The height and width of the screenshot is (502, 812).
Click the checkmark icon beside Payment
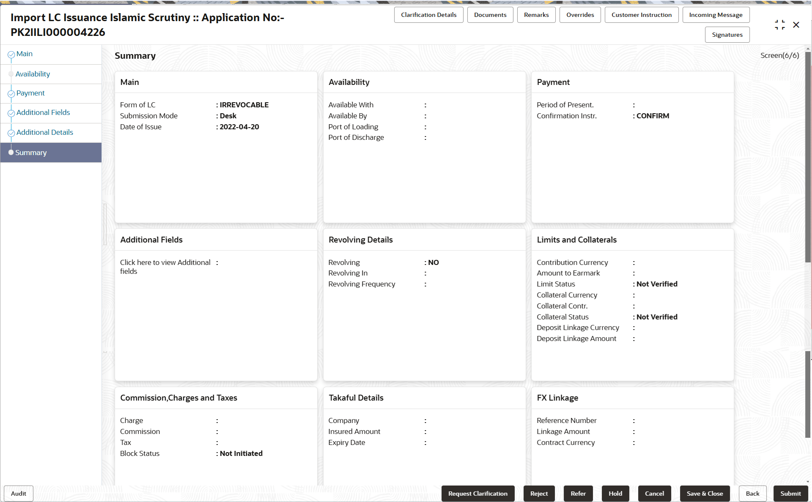tap(11, 94)
